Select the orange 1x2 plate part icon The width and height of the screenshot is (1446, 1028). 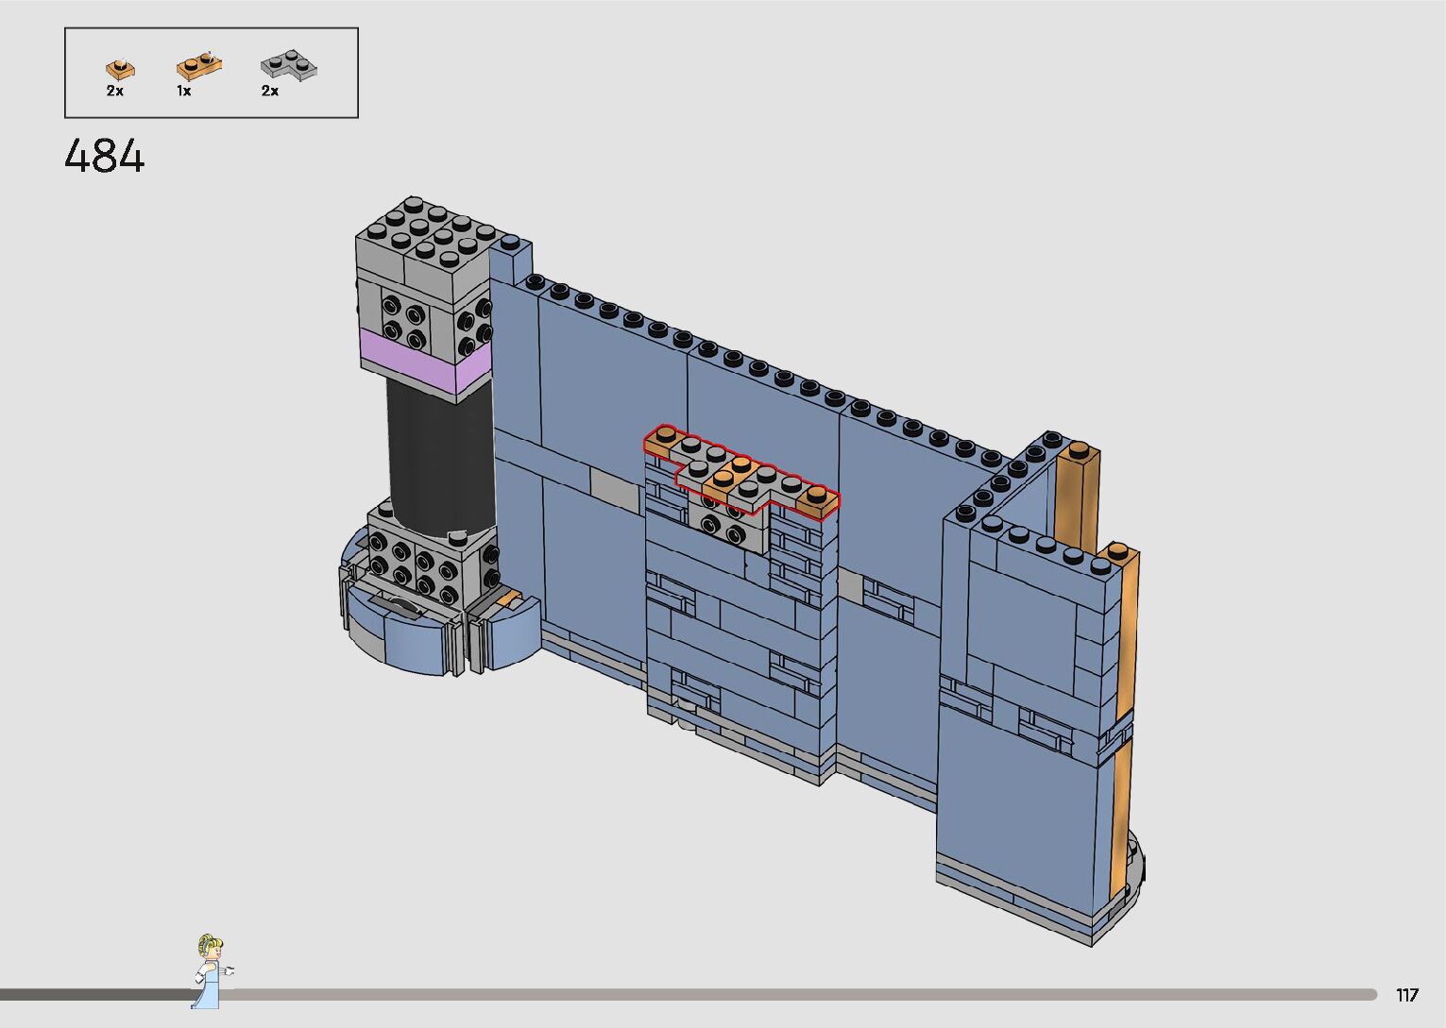tap(198, 67)
